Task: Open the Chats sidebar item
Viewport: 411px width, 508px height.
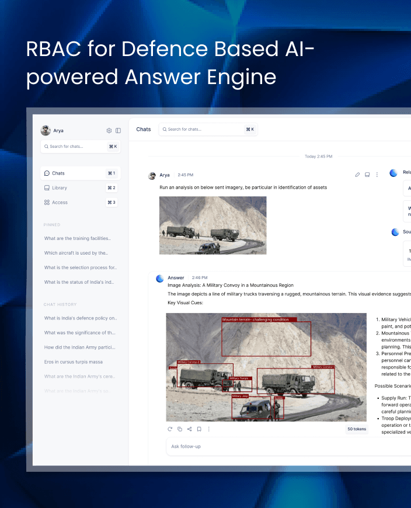Action: (81, 173)
